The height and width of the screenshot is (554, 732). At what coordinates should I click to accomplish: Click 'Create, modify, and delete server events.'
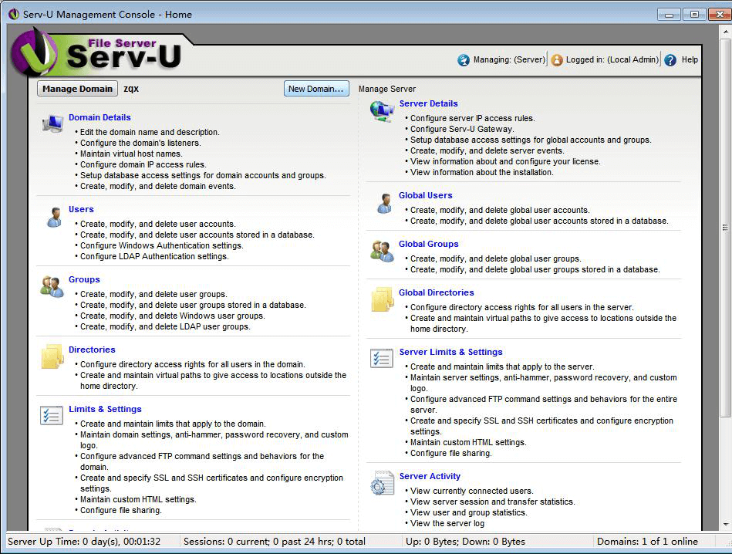pyautogui.click(x=487, y=150)
